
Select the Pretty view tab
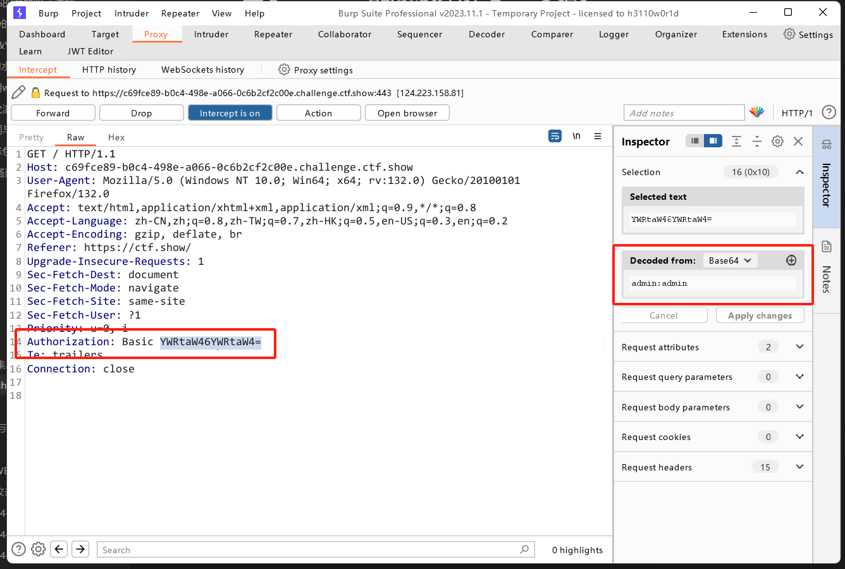pyautogui.click(x=32, y=137)
